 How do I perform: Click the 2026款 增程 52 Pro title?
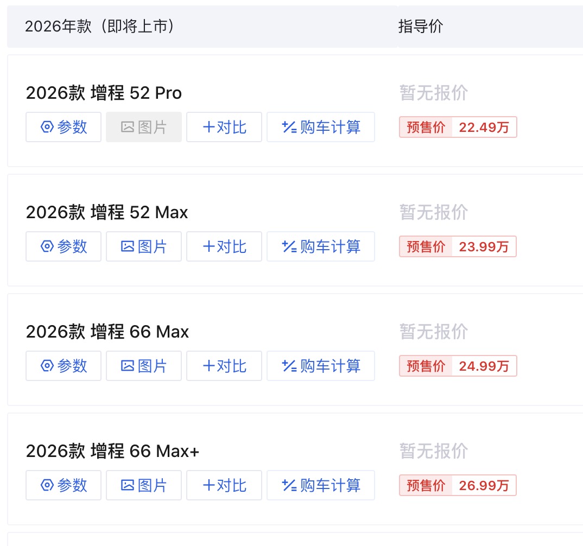click(104, 93)
